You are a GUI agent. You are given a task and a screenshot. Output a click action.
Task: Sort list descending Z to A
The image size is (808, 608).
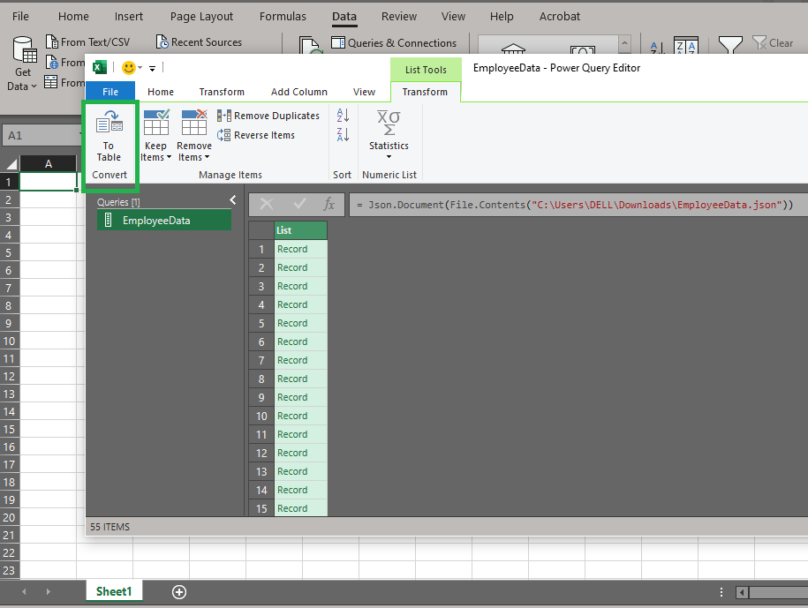(343, 135)
